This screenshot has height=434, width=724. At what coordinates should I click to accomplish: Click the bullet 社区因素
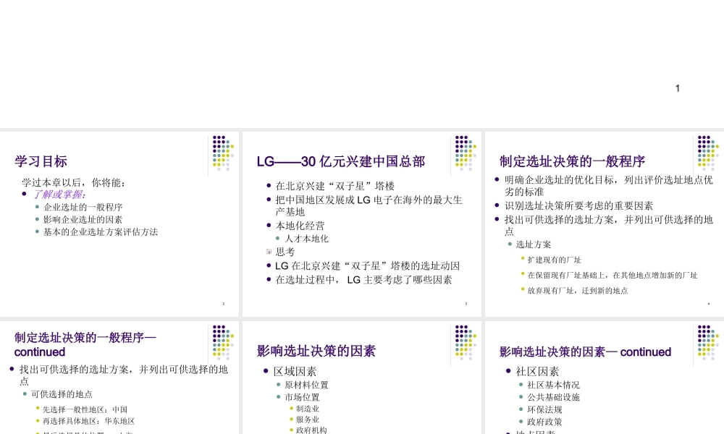(x=537, y=372)
